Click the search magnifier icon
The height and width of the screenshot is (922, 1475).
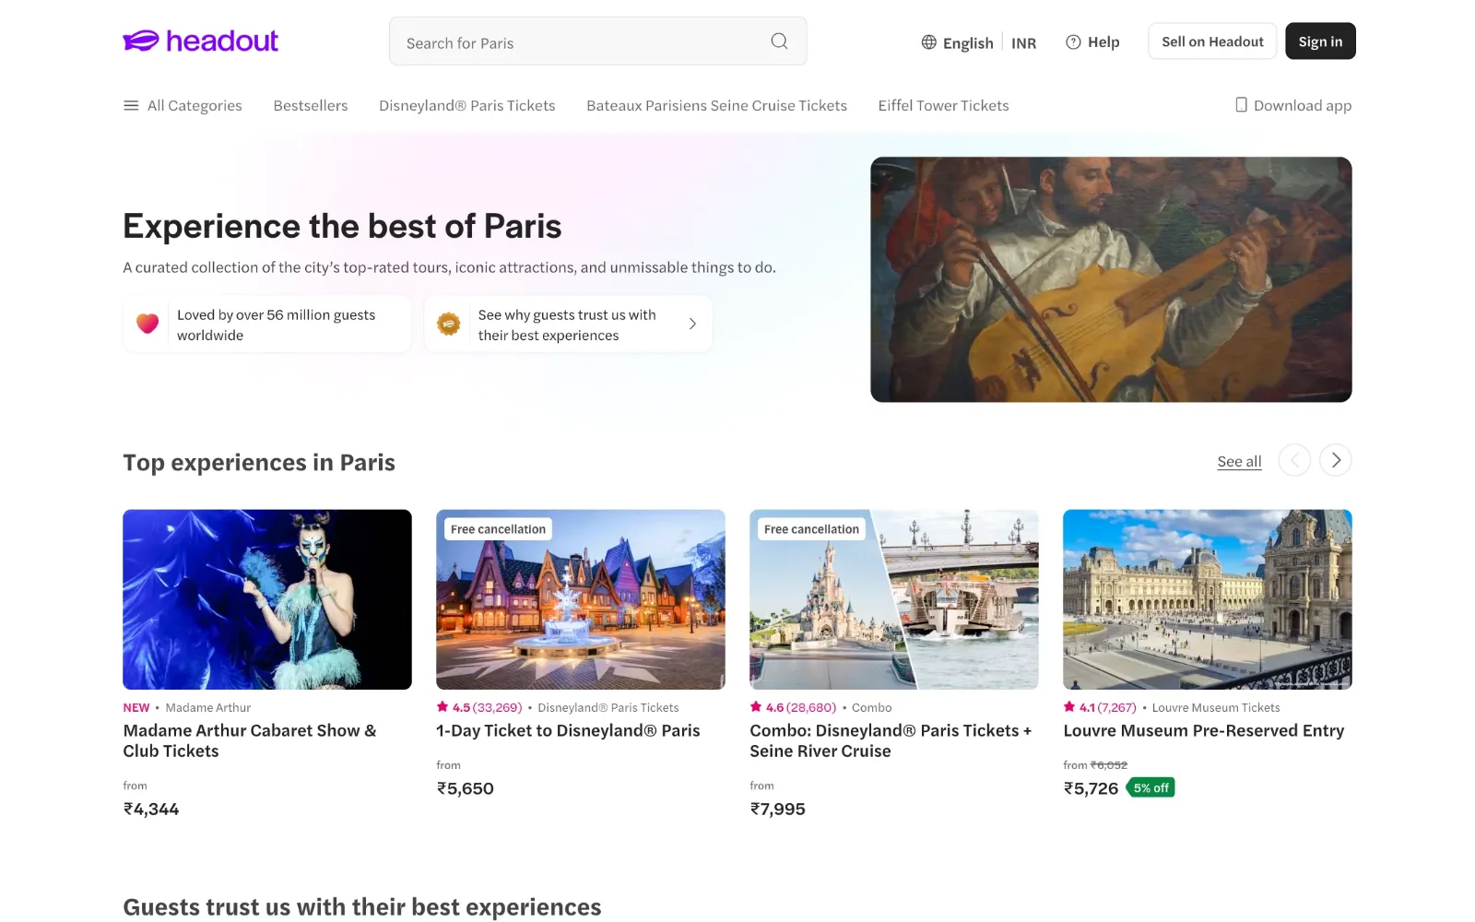click(779, 41)
